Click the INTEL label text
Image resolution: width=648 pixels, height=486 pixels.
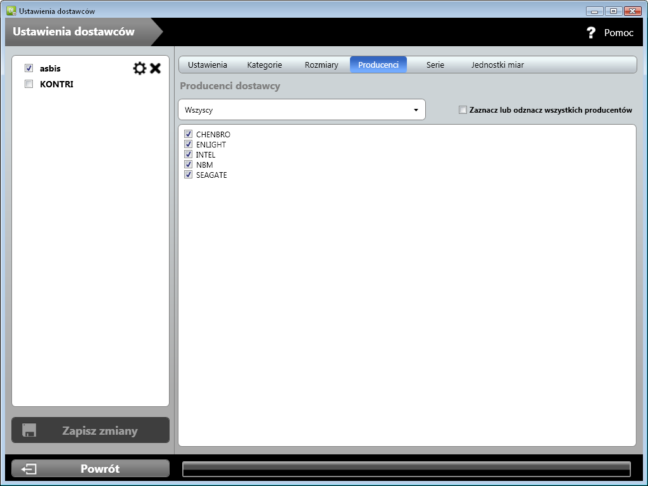[206, 154]
